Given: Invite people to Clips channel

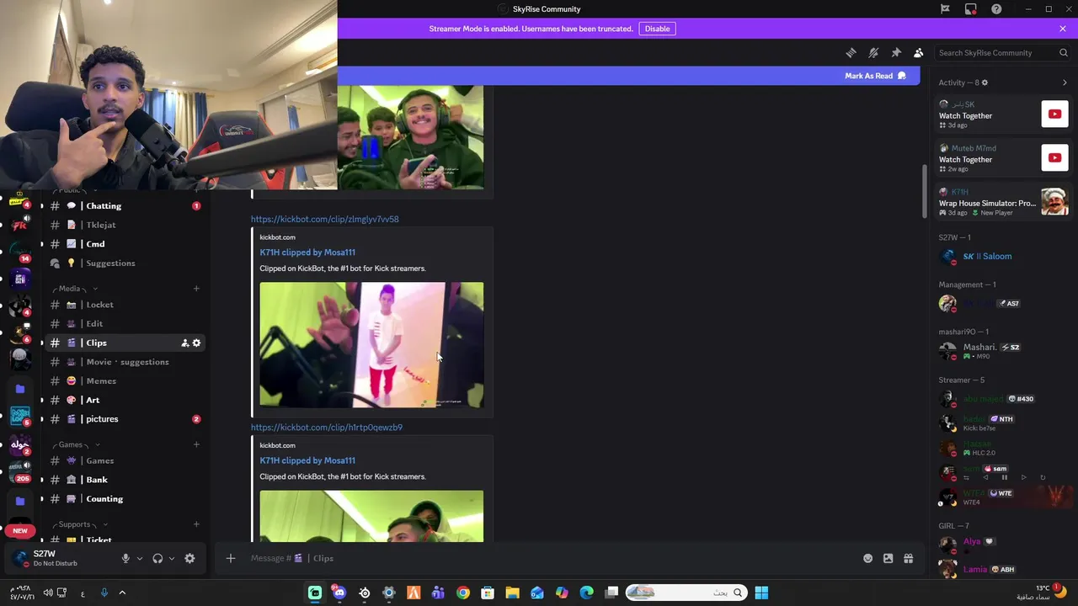Looking at the screenshot, I should 184,343.
